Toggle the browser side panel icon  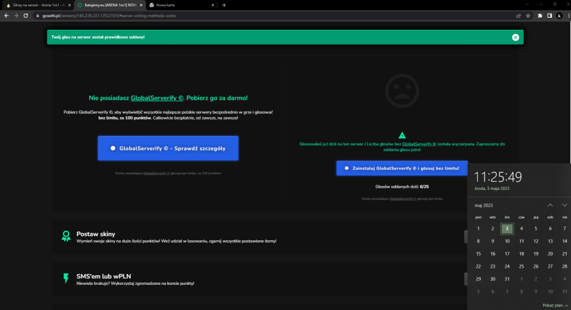point(549,15)
